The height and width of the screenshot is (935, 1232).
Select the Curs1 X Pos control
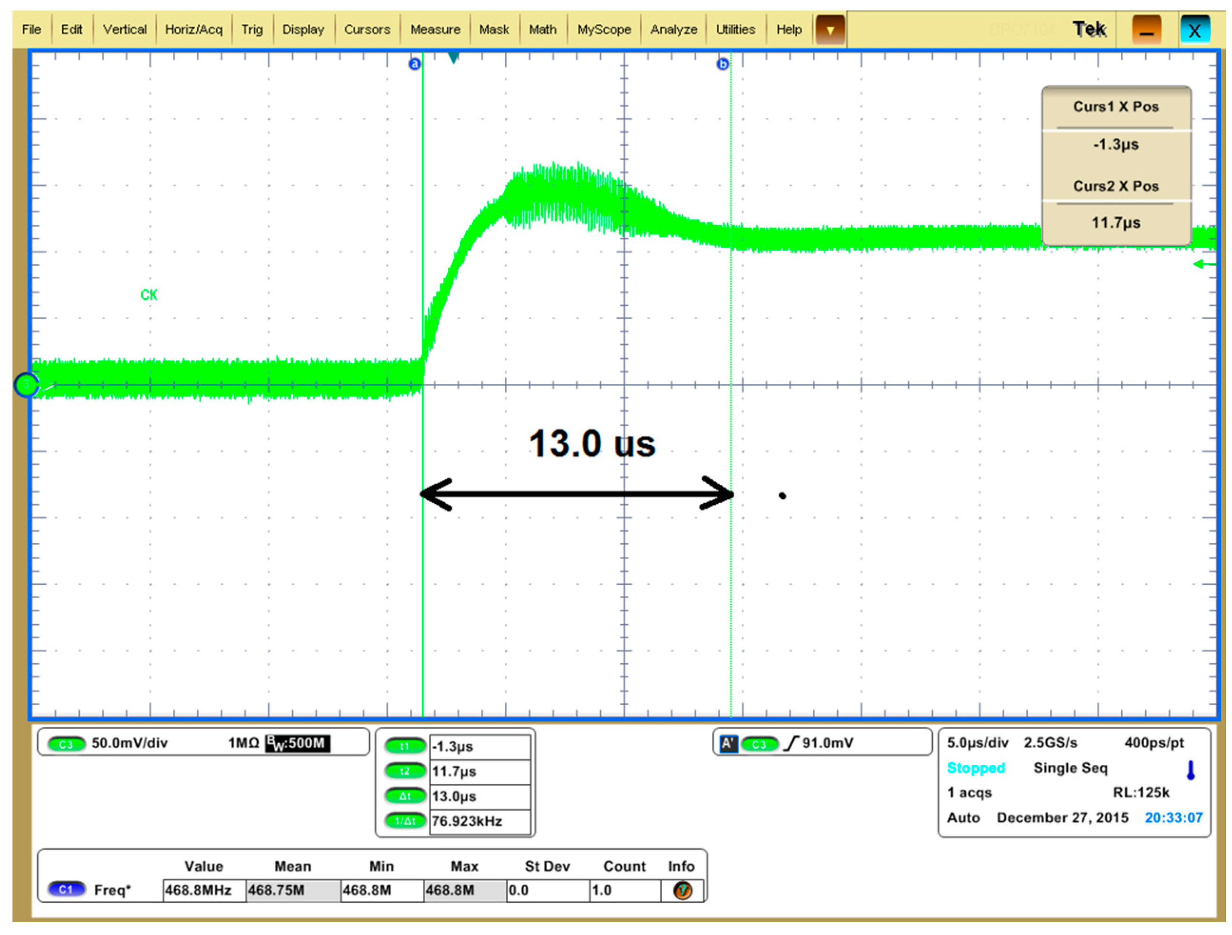click(x=1116, y=107)
